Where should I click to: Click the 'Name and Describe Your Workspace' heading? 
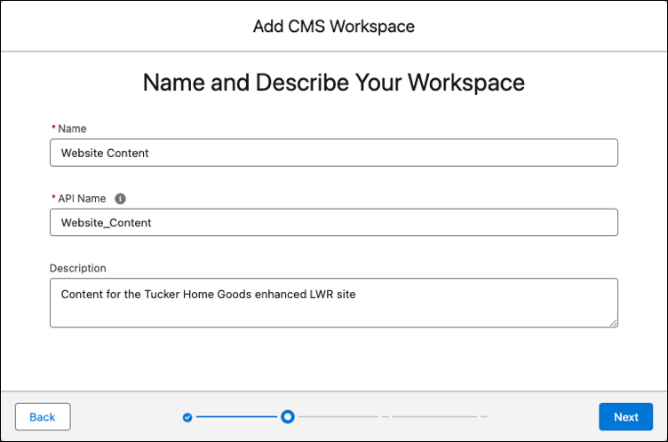tap(334, 83)
